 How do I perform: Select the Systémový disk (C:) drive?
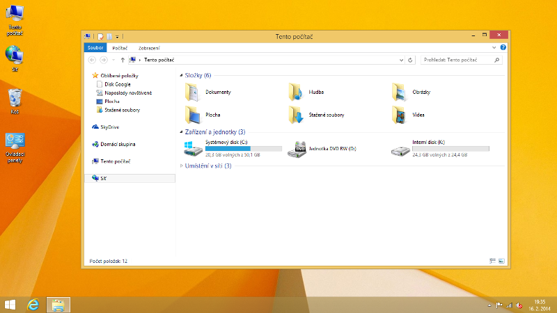point(193,148)
